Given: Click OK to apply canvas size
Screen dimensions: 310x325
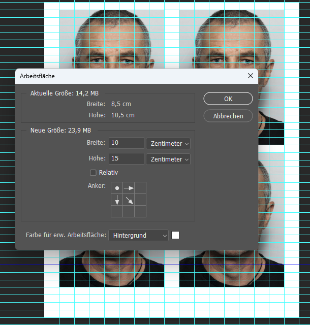Looking at the screenshot, I should coord(228,99).
